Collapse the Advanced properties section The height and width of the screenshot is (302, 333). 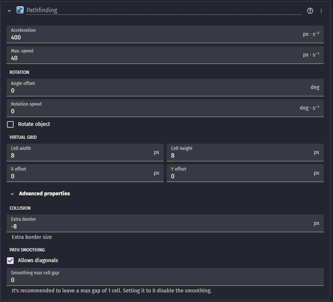click(x=12, y=194)
